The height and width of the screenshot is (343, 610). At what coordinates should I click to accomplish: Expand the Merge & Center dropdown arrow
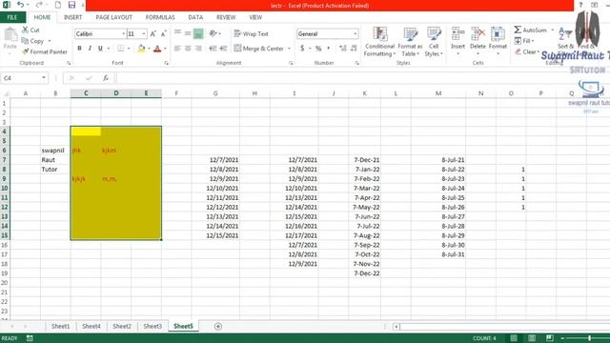(x=289, y=49)
